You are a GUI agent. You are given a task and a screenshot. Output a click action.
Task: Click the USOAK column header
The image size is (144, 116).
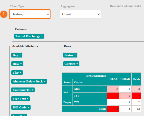(x=125, y=79)
